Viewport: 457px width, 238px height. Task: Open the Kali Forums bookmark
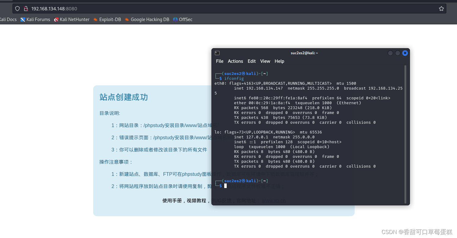click(35, 20)
